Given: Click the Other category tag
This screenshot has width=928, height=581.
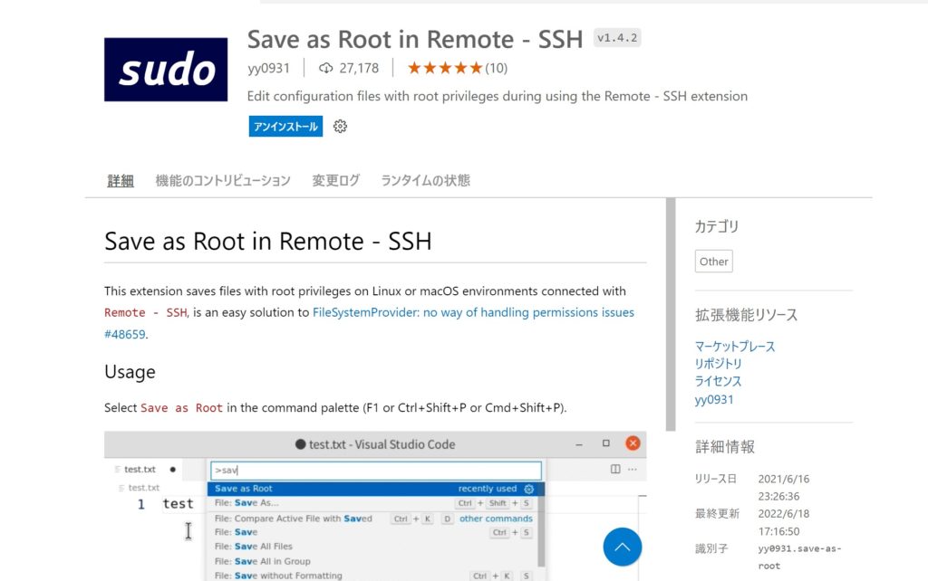Looking at the screenshot, I should coord(713,262).
